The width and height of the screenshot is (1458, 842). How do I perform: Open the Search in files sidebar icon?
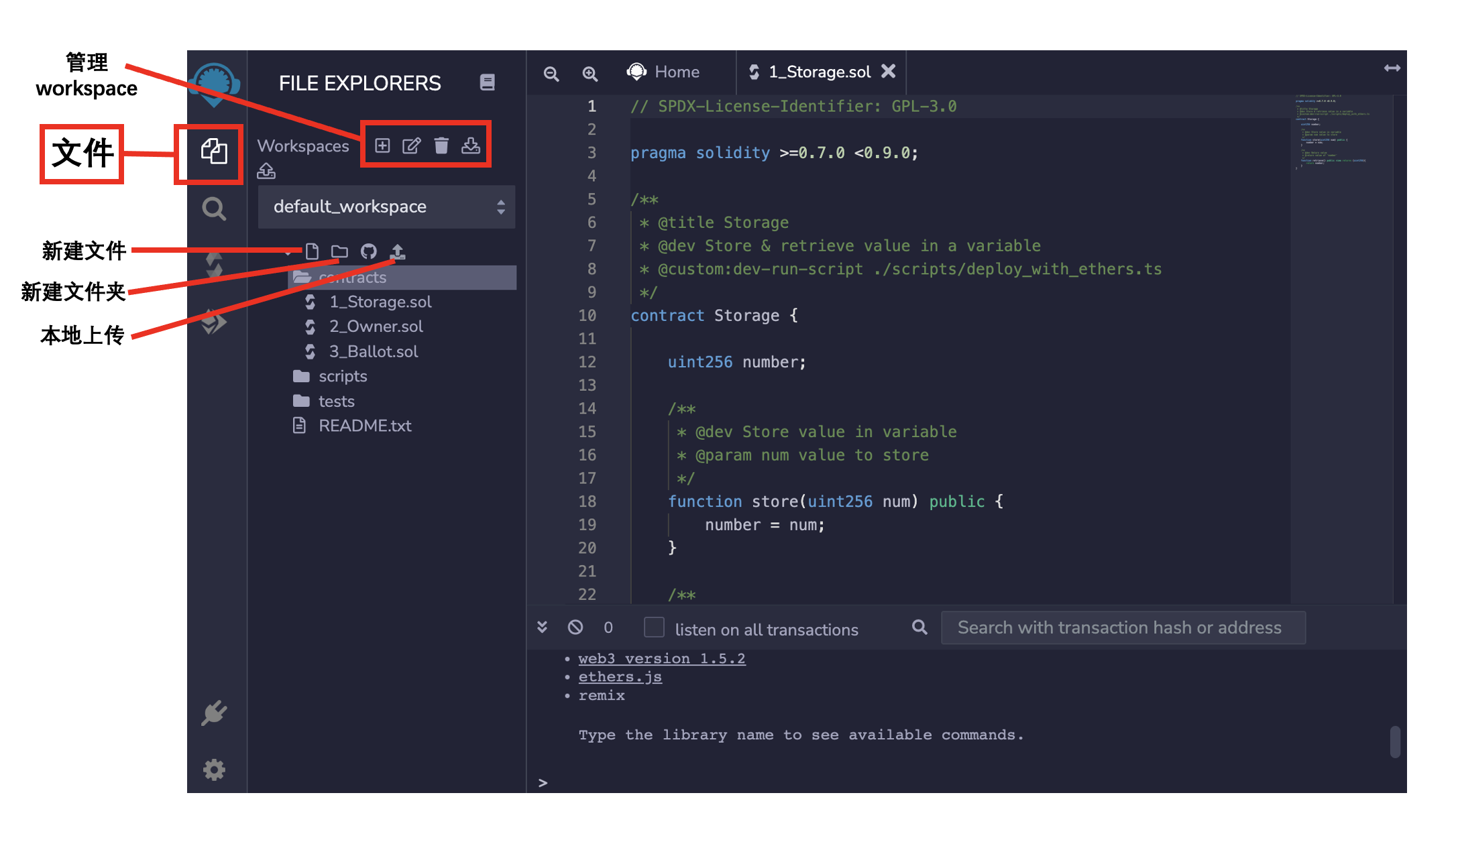(214, 208)
